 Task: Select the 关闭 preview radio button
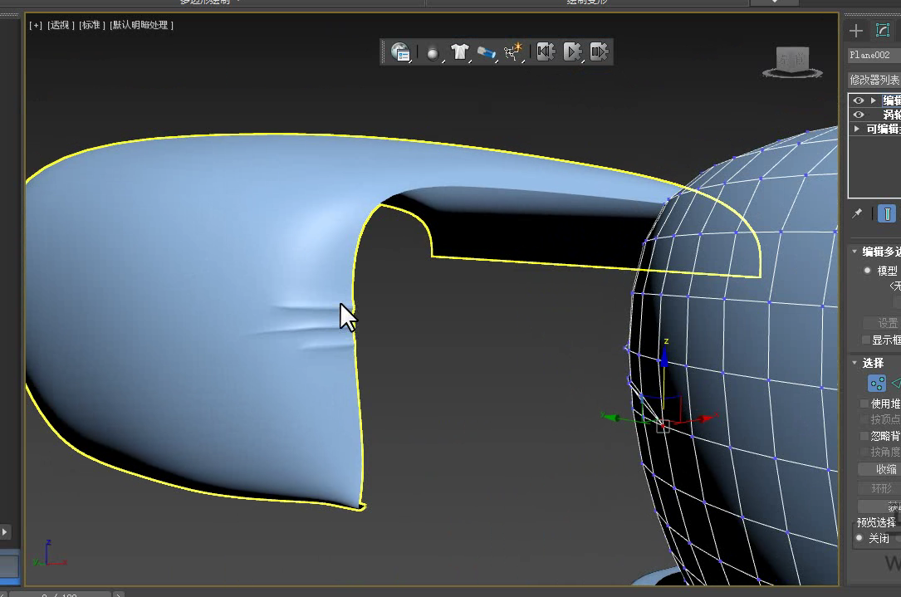pyautogui.click(x=859, y=538)
